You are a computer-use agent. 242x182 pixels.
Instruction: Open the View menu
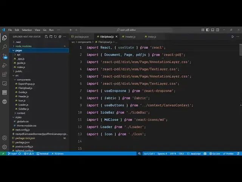click(x=37, y=30)
